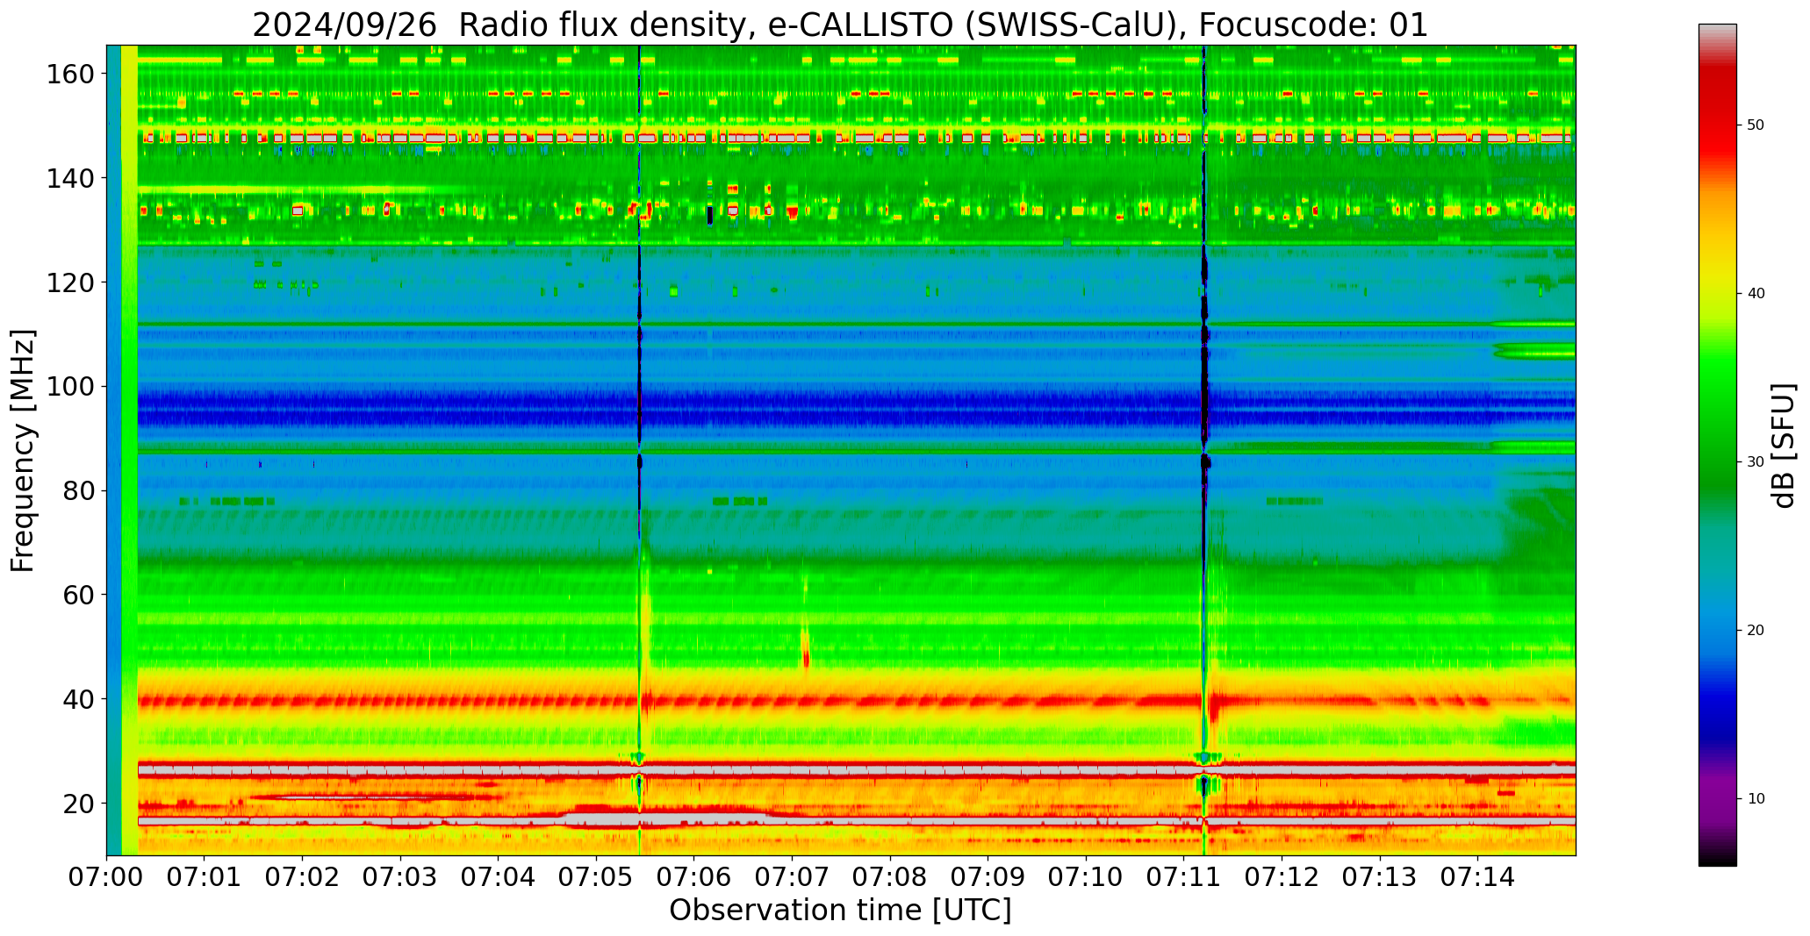Click the colorbar tick label 20
Image resolution: width=1810 pixels, height=936 pixels.
(x=1756, y=631)
